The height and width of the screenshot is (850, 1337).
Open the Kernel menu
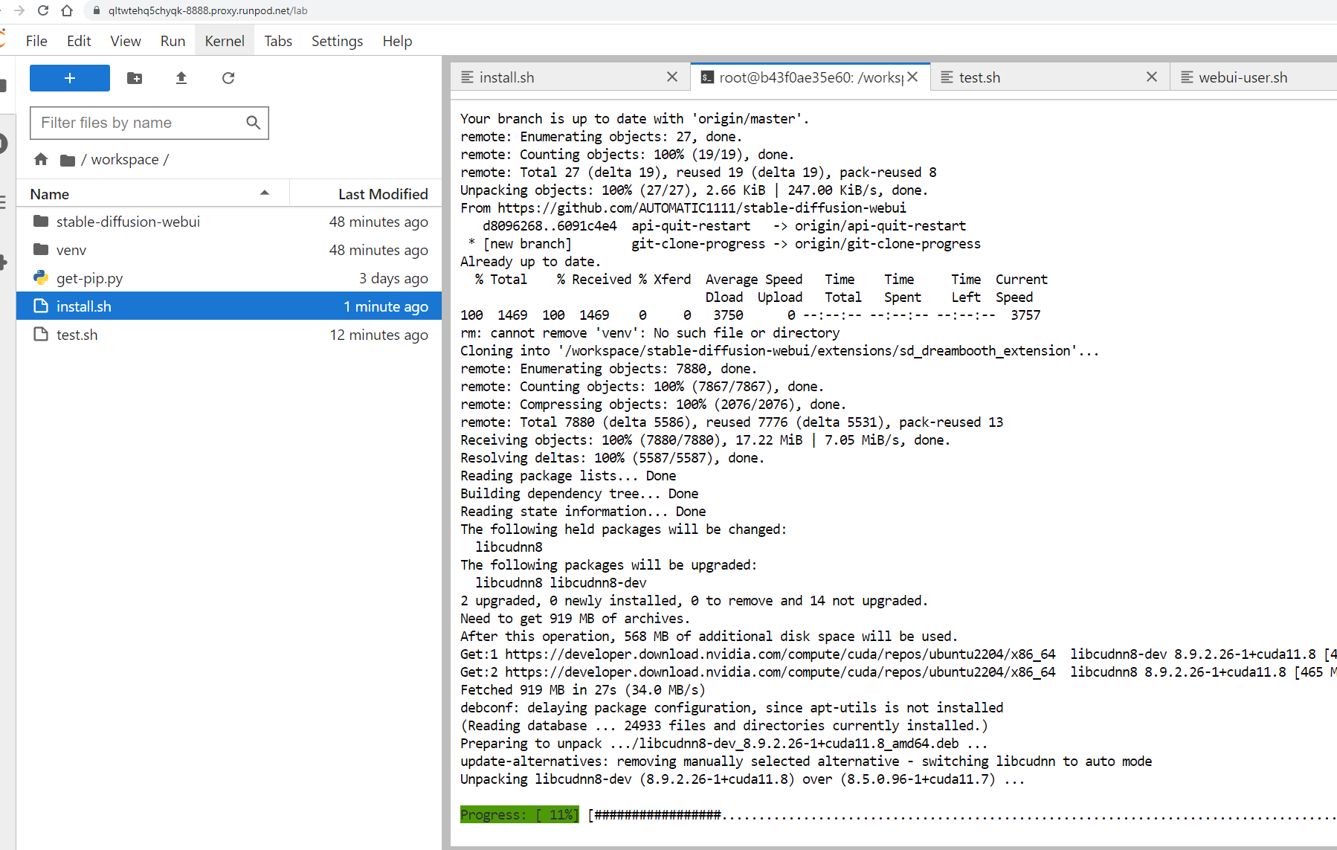(x=224, y=41)
